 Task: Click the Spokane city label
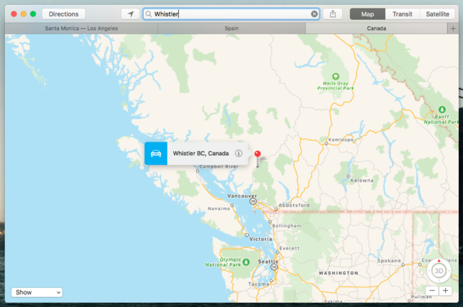[389, 261]
